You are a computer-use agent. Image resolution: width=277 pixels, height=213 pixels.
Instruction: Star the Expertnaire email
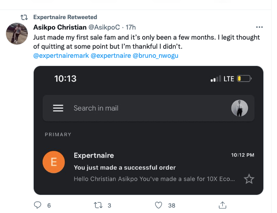249,179
